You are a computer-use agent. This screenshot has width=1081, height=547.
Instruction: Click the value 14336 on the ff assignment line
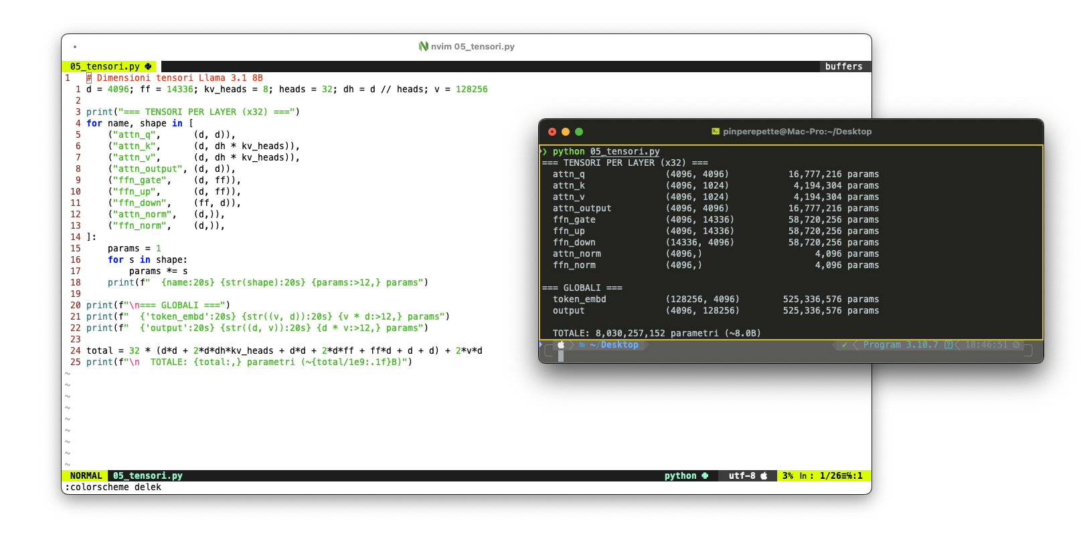point(179,89)
